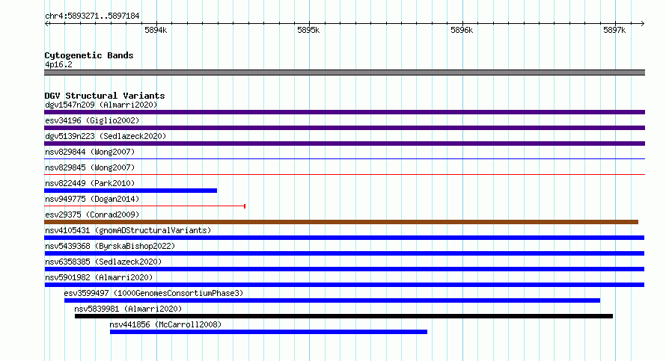
Task: Open nsv5439368 (ByrskaBishop2022) label
Action: click(x=110, y=246)
